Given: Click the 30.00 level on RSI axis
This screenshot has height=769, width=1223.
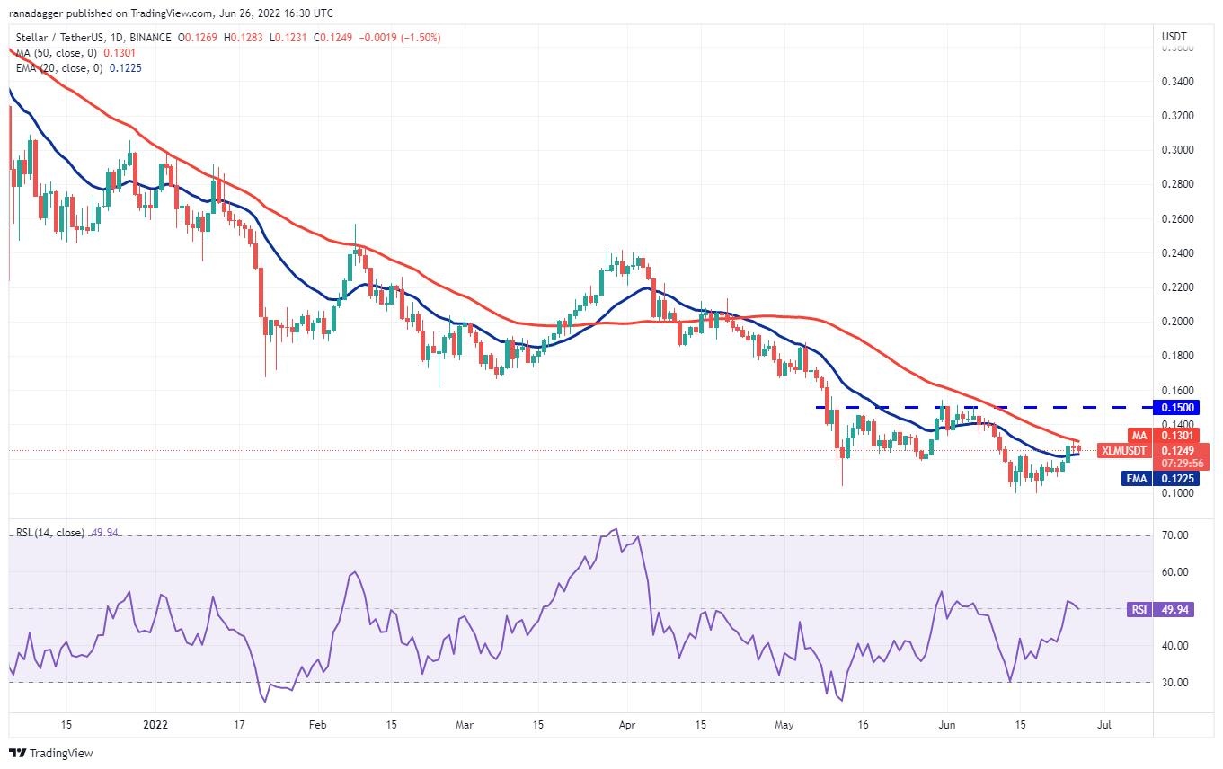Looking at the screenshot, I should 1175,683.
